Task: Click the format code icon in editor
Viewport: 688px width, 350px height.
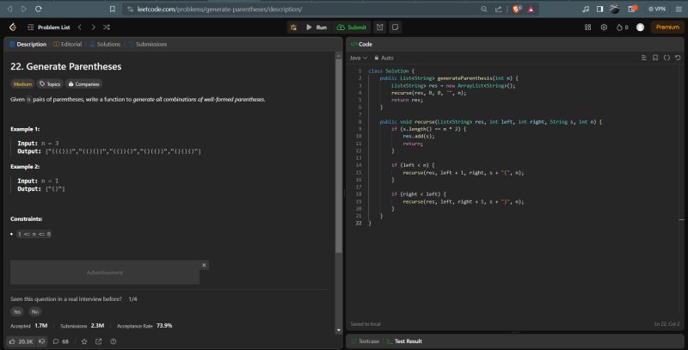Action: pyautogui.click(x=644, y=58)
